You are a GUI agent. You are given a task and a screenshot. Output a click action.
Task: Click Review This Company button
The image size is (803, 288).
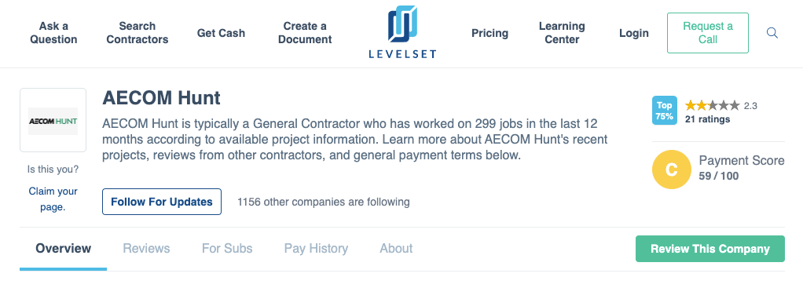[x=709, y=249]
